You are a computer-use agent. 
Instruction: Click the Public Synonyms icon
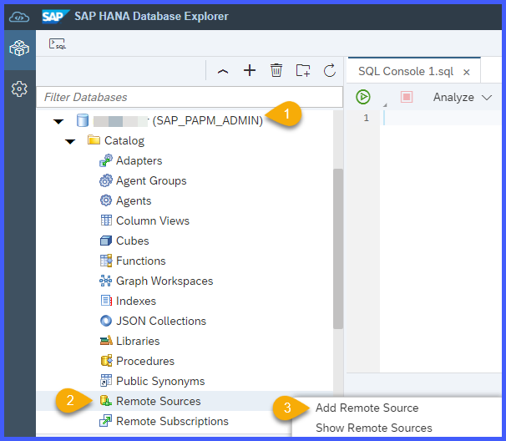[x=106, y=381]
